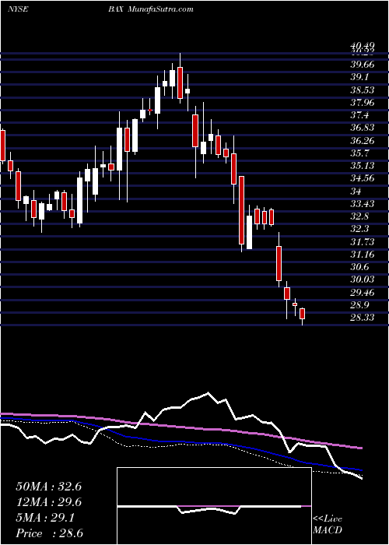Click the NYSE exchange label
This screenshot has width=389, height=545.
(17, 9)
